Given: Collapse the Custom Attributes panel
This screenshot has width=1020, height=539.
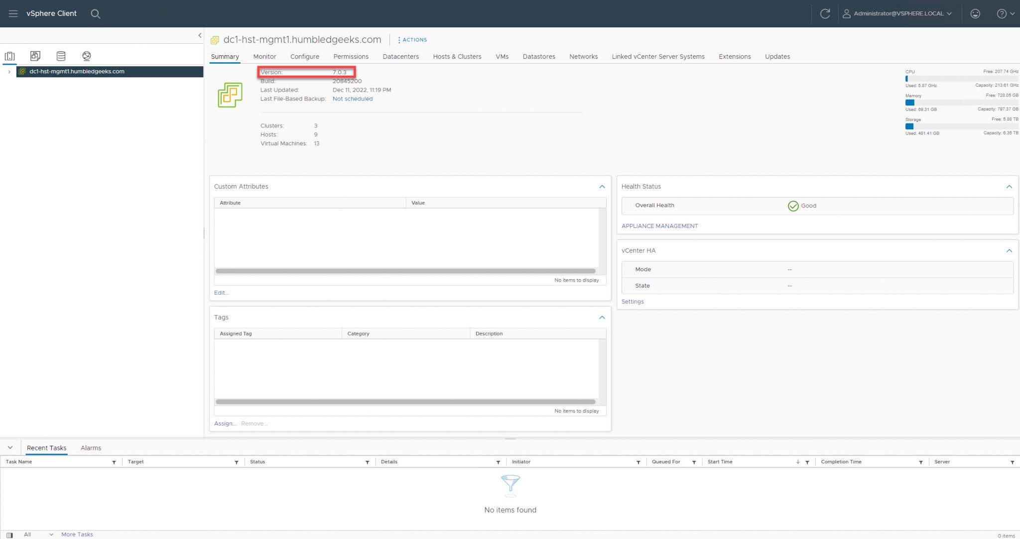Looking at the screenshot, I should point(602,187).
